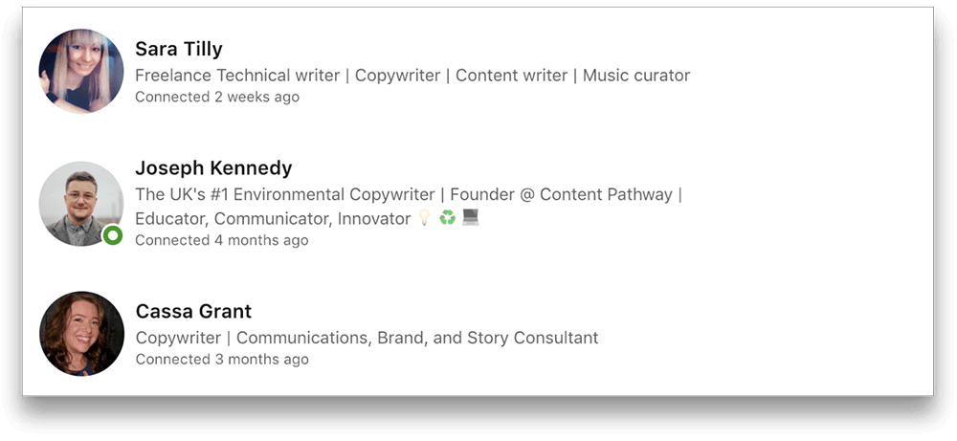Open Cassa Grant's profile photo
This screenshot has width=957, height=441.
[x=81, y=334]
